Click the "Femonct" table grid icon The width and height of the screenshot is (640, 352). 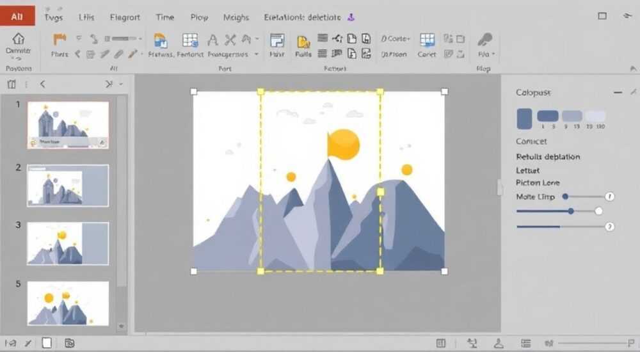pos(190,40)
